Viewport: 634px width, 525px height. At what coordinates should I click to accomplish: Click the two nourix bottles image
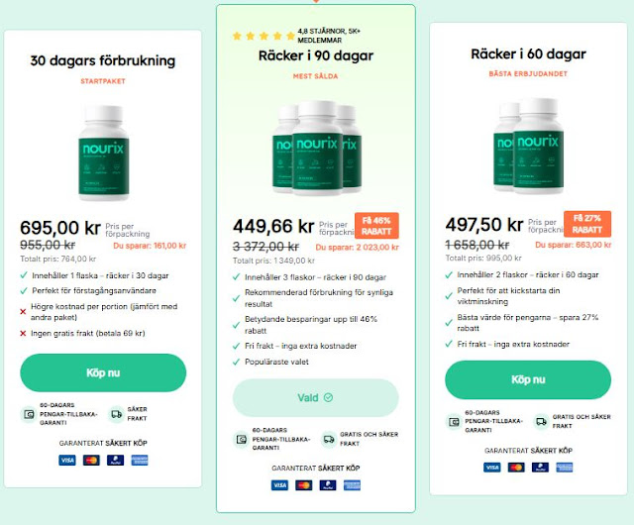[x=528, y=146]
